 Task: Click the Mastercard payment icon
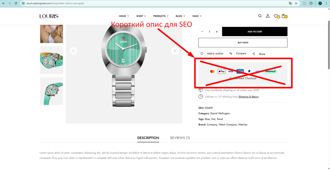pos(212,71)
